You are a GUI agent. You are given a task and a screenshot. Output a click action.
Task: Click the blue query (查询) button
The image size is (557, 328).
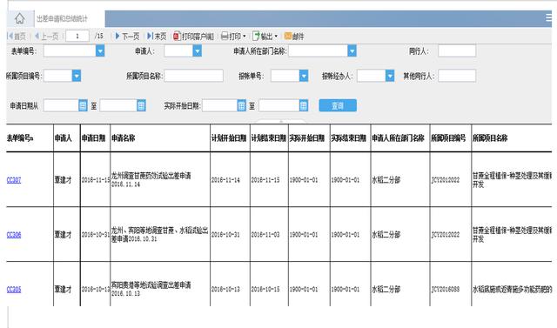click(x=338, y=105)
